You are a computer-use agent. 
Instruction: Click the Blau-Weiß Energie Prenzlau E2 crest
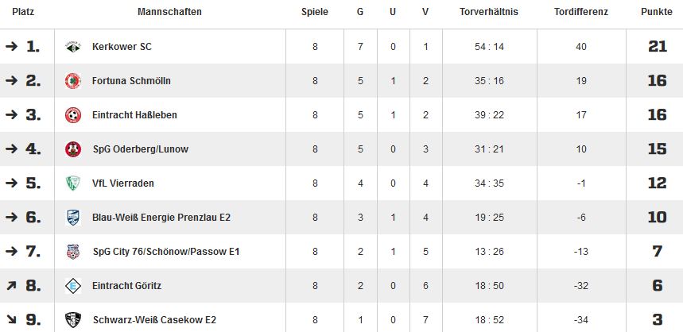tap(73, 218)
